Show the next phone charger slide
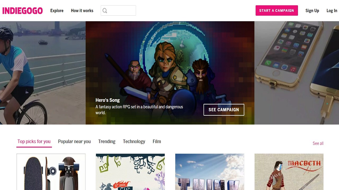The height and width of the screenshot is (190, 339). tap(297, 73)
